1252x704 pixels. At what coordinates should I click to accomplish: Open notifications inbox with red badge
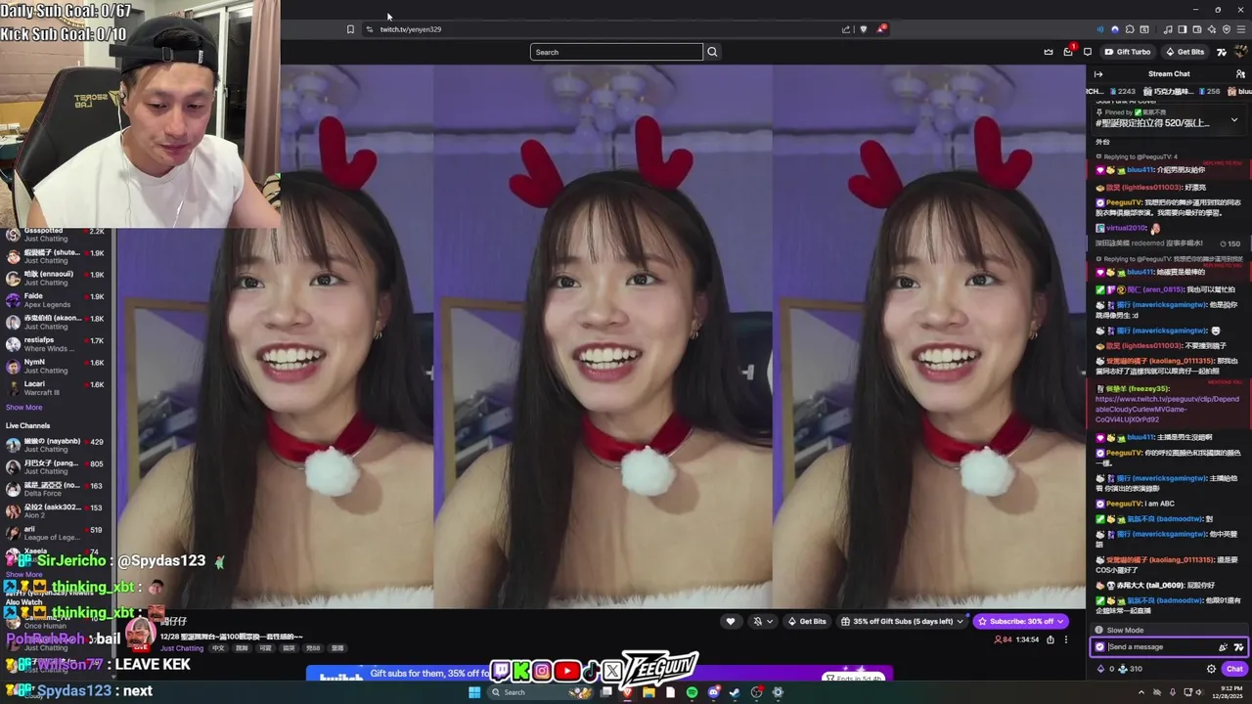point(1068,51)
